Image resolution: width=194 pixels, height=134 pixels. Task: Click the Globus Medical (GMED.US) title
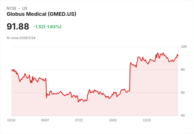41,14
